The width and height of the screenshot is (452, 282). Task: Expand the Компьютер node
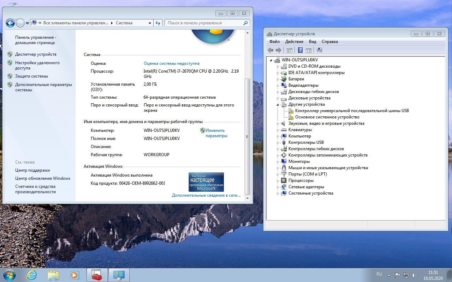click(x=278, y=136)
